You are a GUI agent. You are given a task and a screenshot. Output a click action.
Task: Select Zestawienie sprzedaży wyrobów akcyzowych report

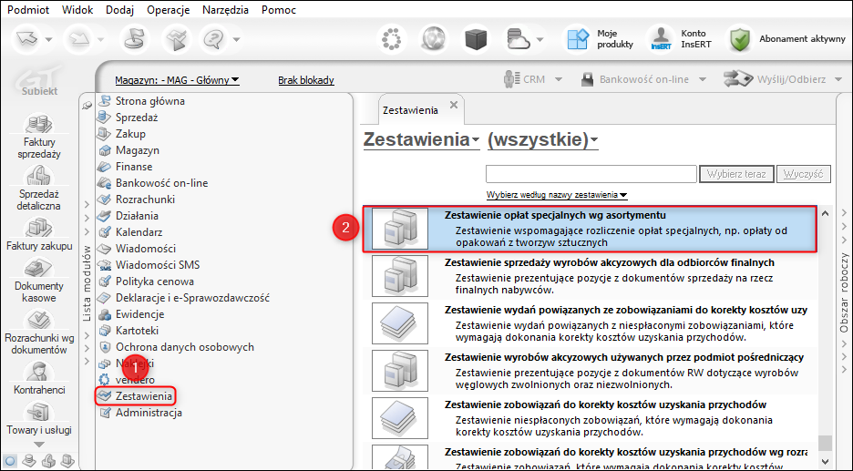[590, 276]
